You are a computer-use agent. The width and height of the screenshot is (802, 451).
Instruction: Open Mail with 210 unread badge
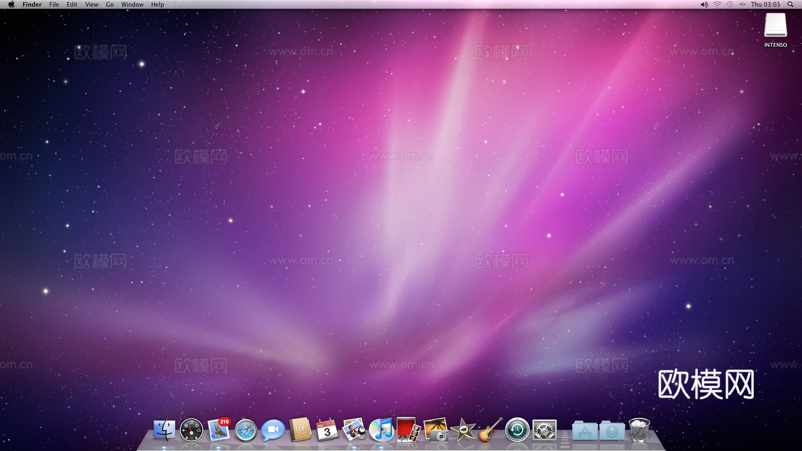(219, 430)
